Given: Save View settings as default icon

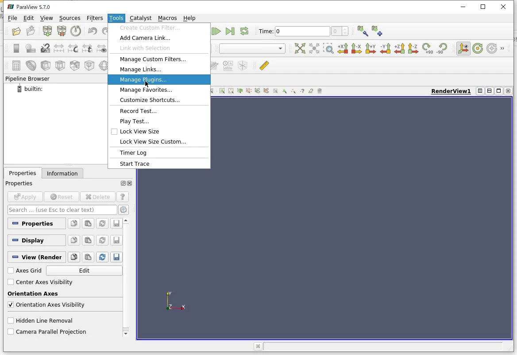Looking at the screenshot, I should [x=116, y=257].
